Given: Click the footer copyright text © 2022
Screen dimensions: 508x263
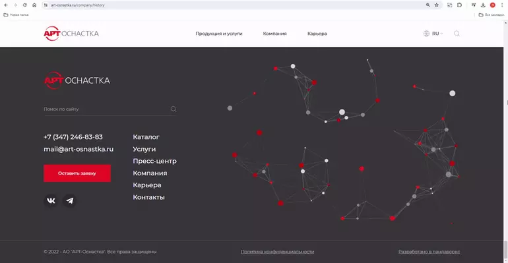Looking at the screenshot, I should 100,252.
